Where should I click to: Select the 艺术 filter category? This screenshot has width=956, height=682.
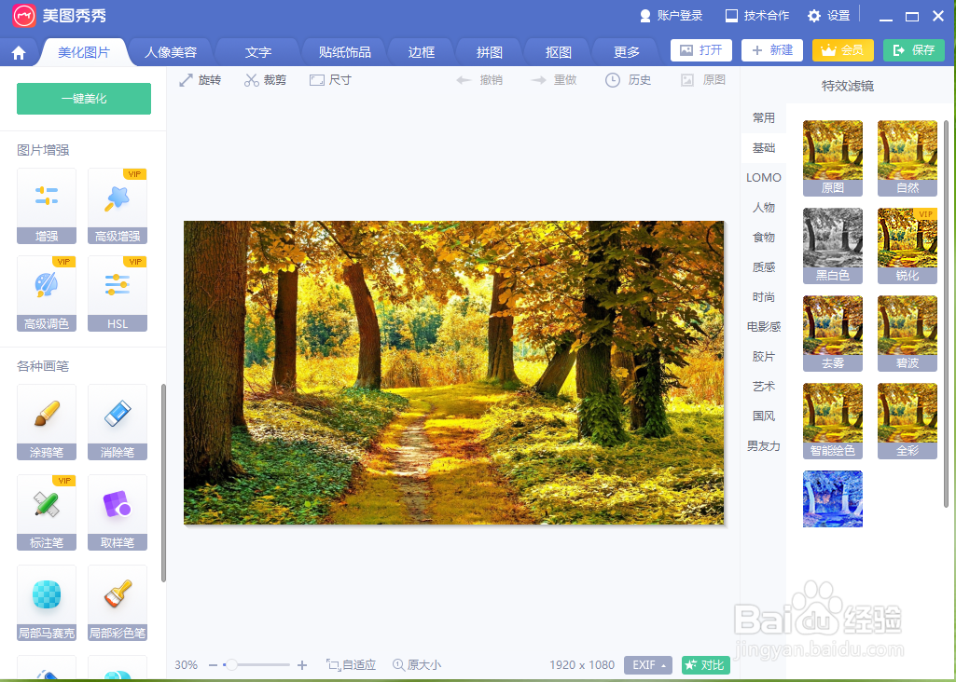click(x=763, y=387)
